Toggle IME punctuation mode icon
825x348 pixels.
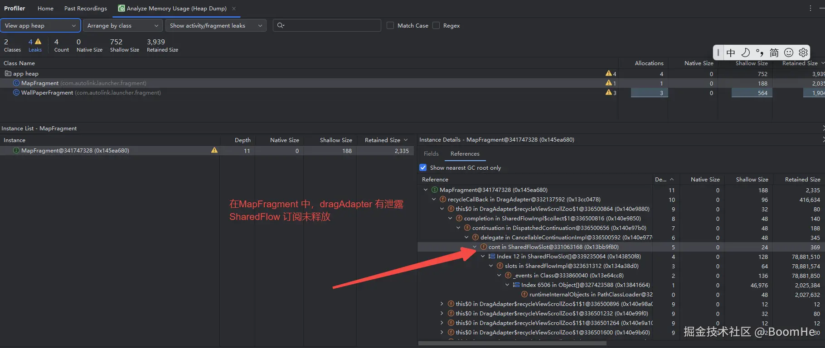tap(760, 53)
